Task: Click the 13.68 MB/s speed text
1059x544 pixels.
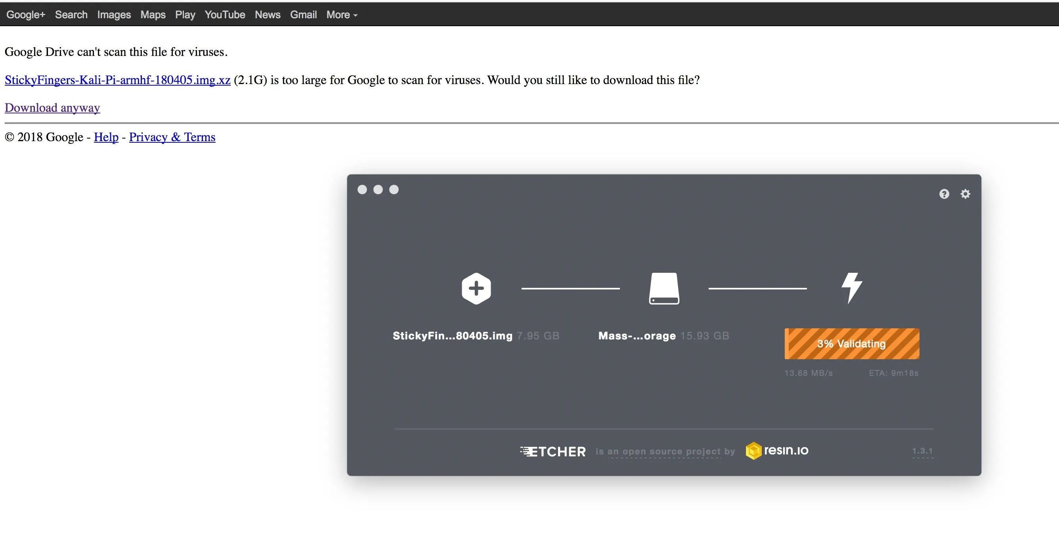Action: [808, 373]
